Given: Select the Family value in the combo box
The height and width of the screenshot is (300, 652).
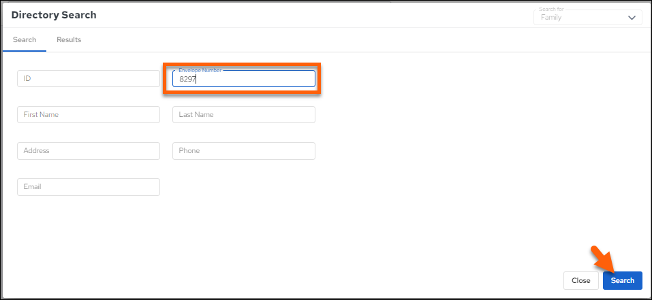Looking at the screenshot, I should [x=551, y=18].
